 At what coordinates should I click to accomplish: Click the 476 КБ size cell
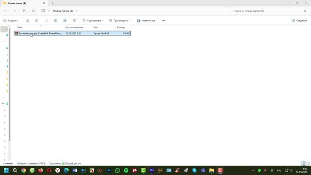point(126,34)
